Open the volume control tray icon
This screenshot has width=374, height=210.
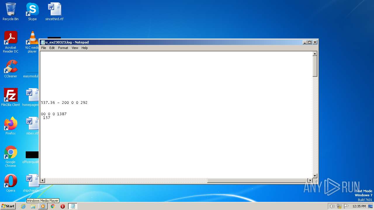tap(332, 206)
